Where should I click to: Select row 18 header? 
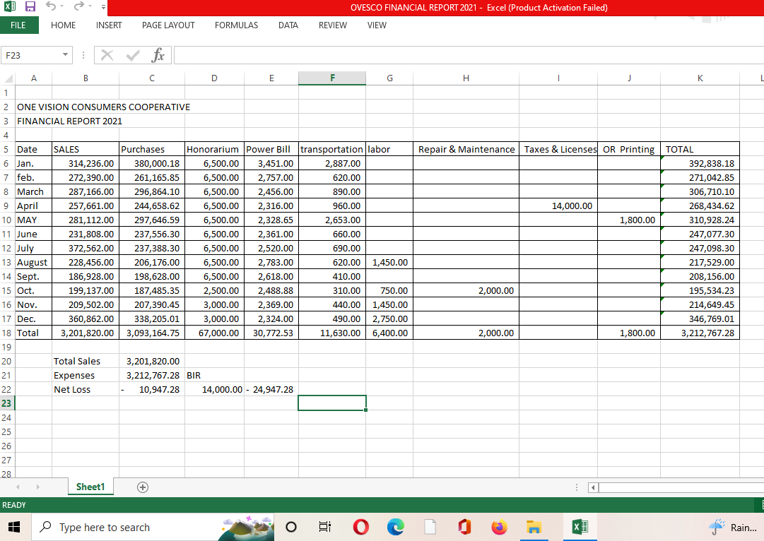(7, 333)
